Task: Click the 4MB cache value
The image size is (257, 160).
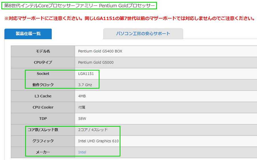Action: (82, 96)
